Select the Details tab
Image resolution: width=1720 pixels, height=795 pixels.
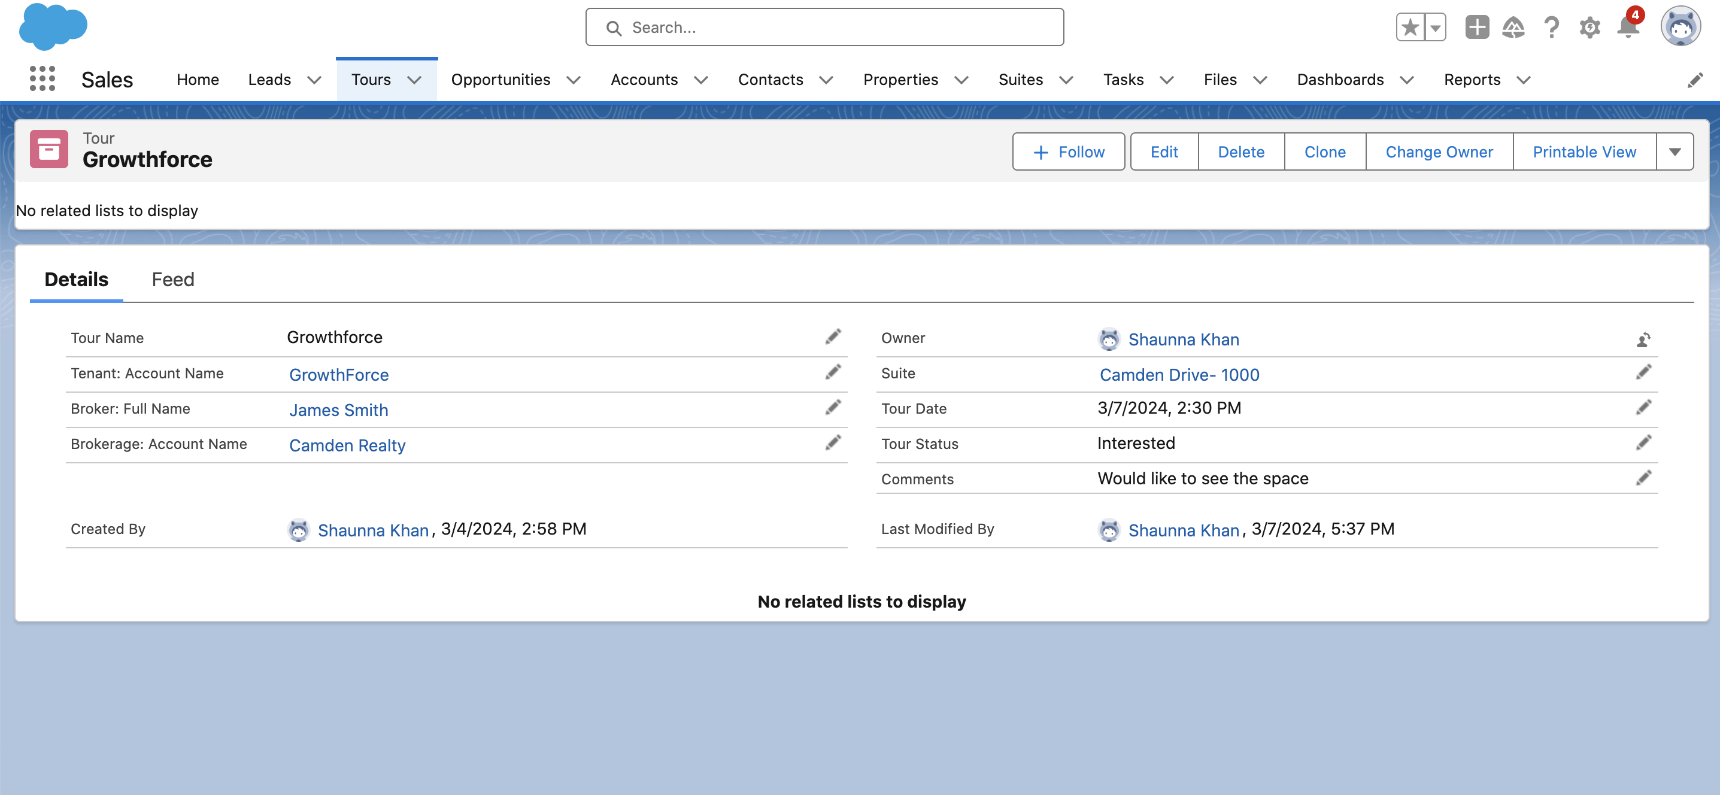76,279
